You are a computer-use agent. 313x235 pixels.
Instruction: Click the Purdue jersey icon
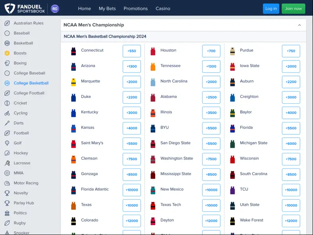[233, 51]
